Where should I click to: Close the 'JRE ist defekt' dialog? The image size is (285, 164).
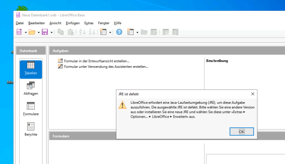(x=253, y=94)
